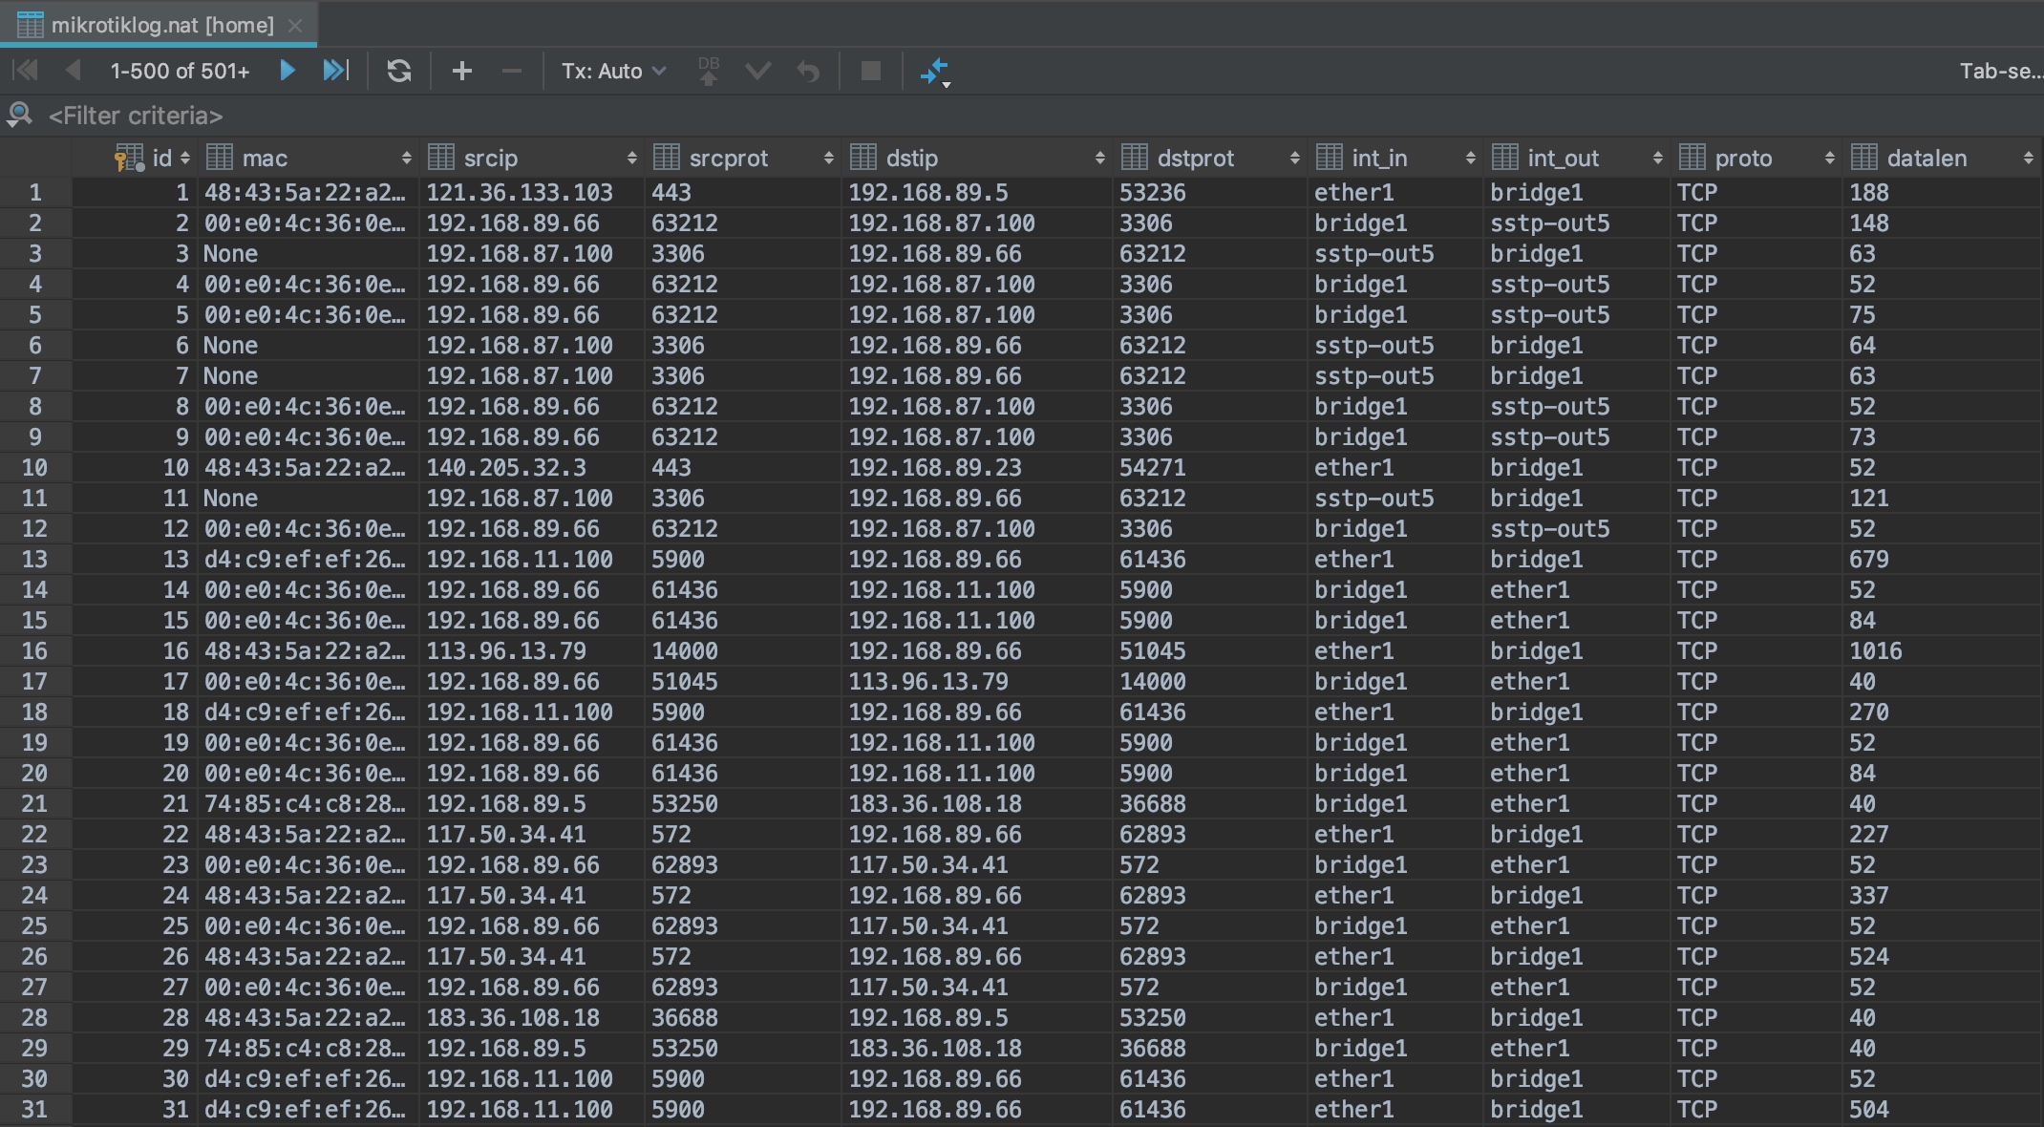
Task: Select dstprot cell 51045
Action: click(x=1210, y=650)
